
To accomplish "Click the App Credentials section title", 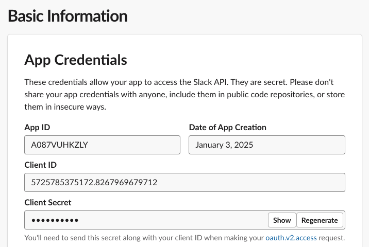I will [76, 60].
